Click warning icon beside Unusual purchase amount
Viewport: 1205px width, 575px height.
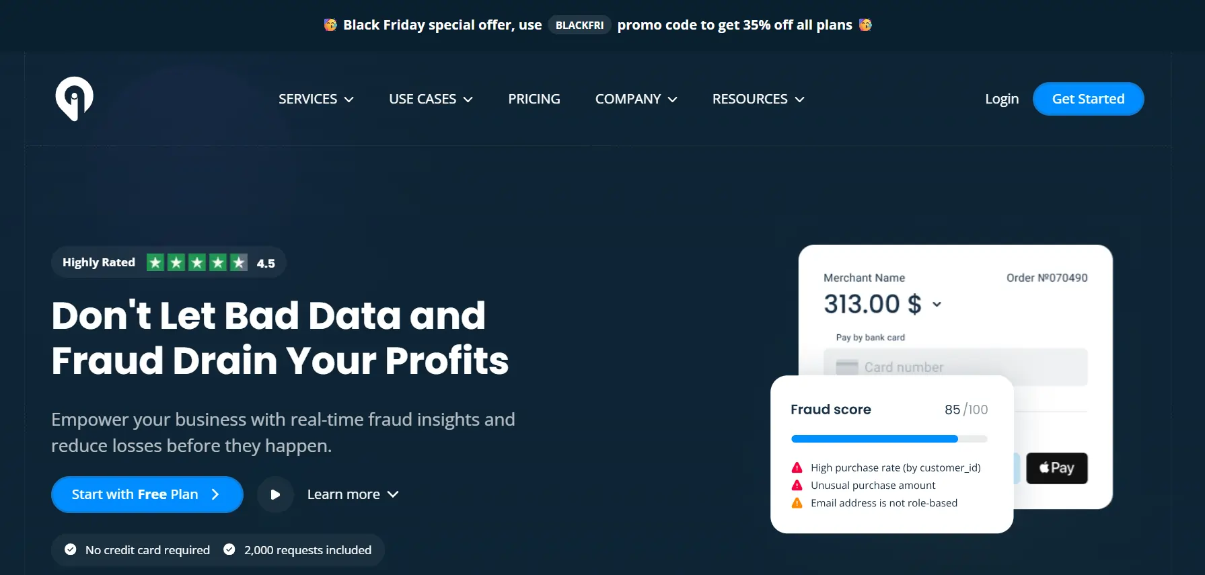coord(797,486)
